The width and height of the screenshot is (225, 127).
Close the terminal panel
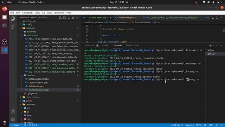(221, 46)
